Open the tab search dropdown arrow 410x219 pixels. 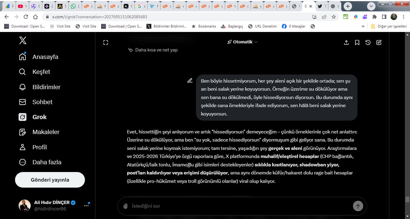click(x=371, y=6)
